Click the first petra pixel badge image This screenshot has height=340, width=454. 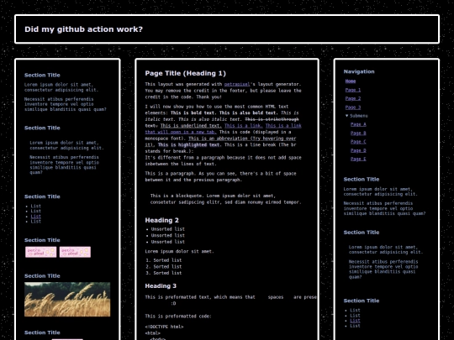[x=41, y=252]
